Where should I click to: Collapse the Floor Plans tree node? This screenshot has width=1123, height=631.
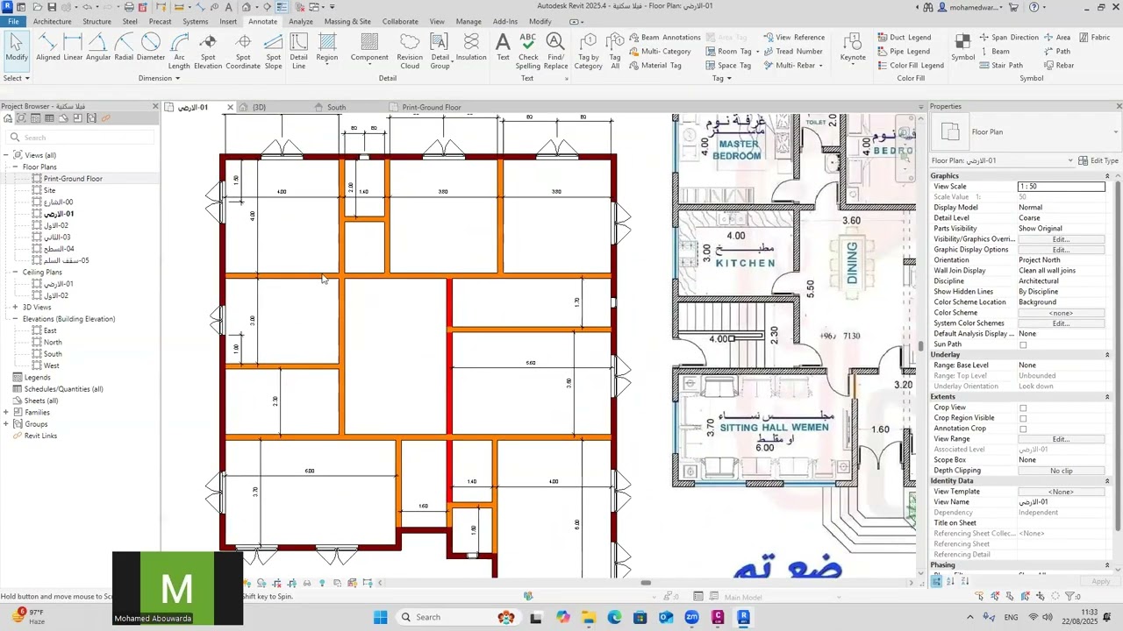(16, 167)
